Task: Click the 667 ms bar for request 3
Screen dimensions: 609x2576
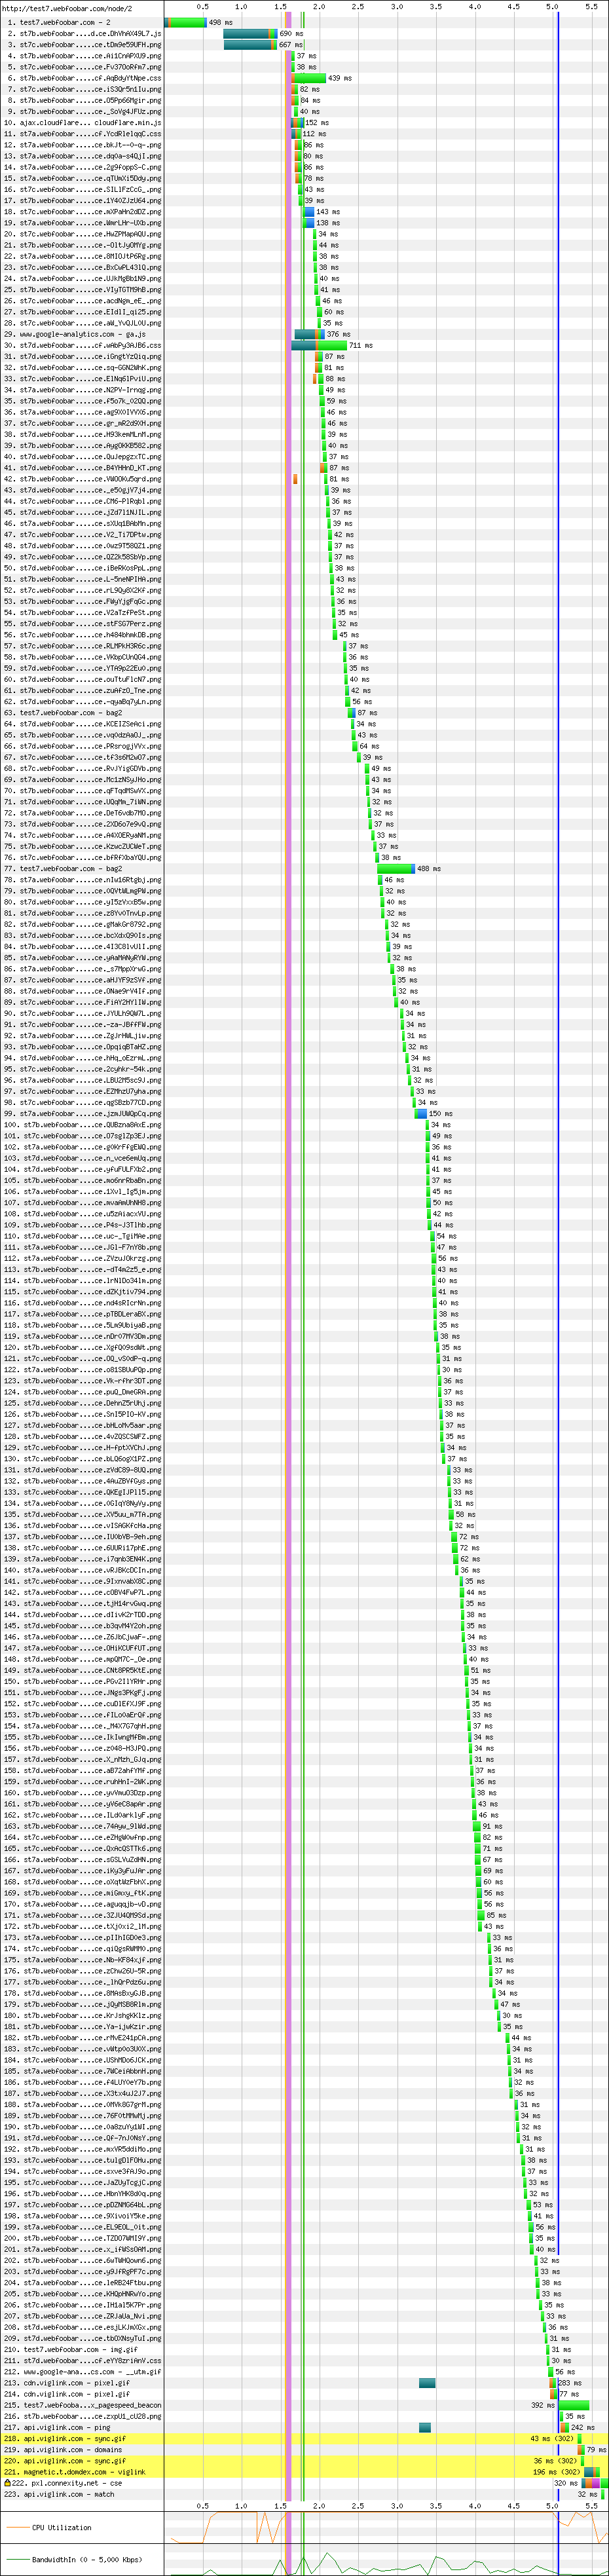Action: [250, 44]
